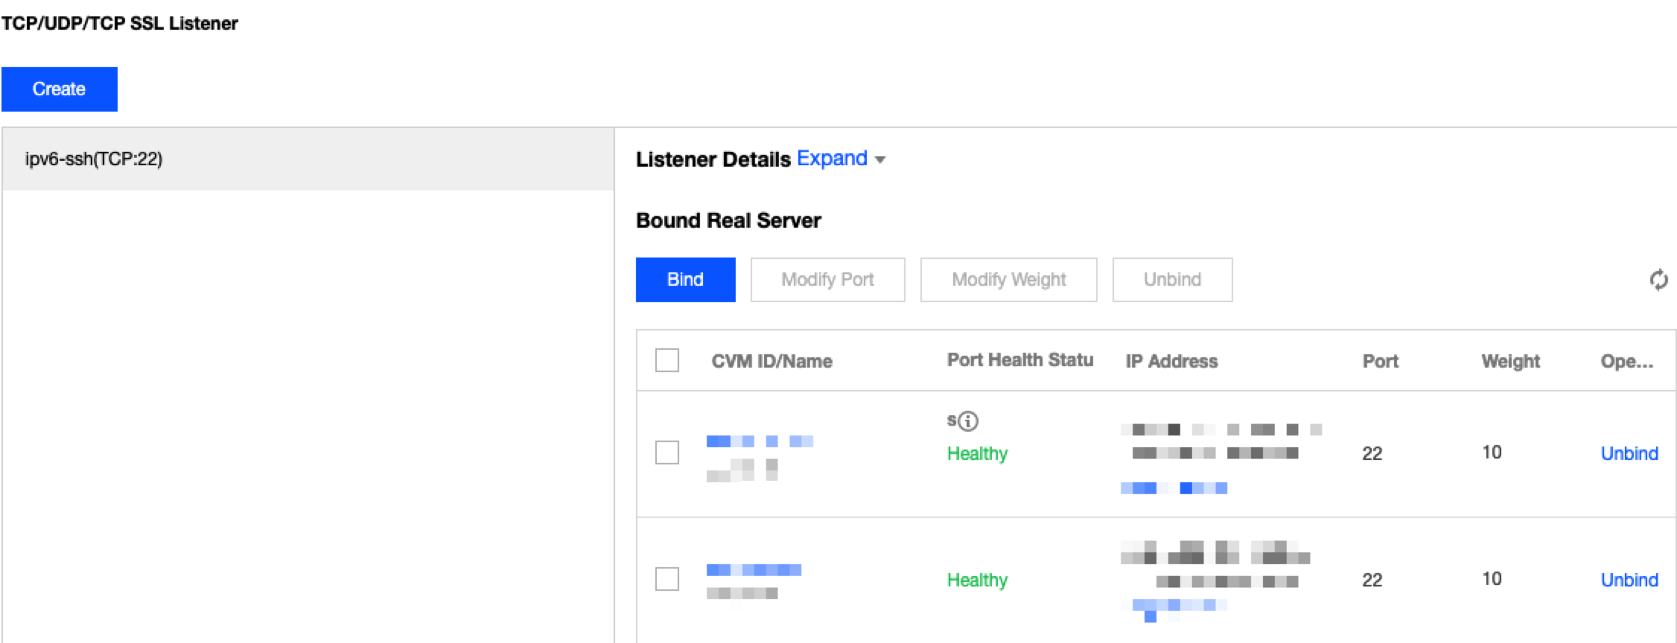Unbind the second server via row link
The width and height of the screenshot is (1677, 643).
pyautogui.click(x=1629, y=580)
